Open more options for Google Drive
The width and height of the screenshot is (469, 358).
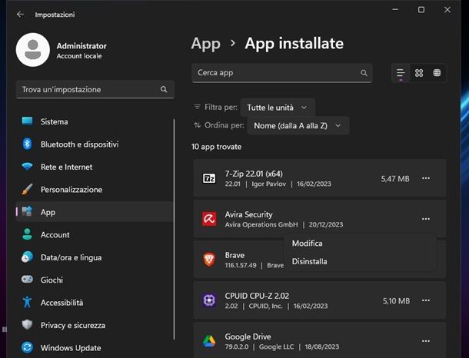pos(426,341)
